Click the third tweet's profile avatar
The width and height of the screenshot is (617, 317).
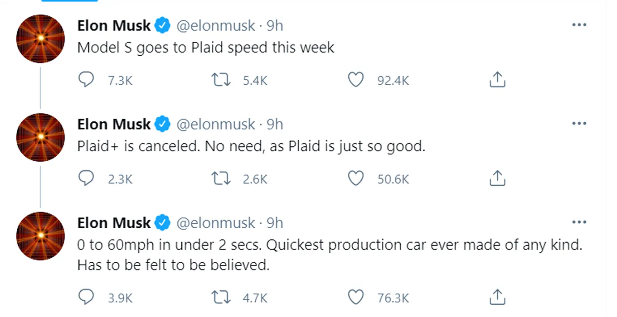[40, 235]
